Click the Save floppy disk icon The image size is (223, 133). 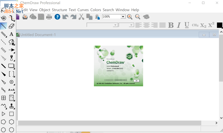pos(41,17)
